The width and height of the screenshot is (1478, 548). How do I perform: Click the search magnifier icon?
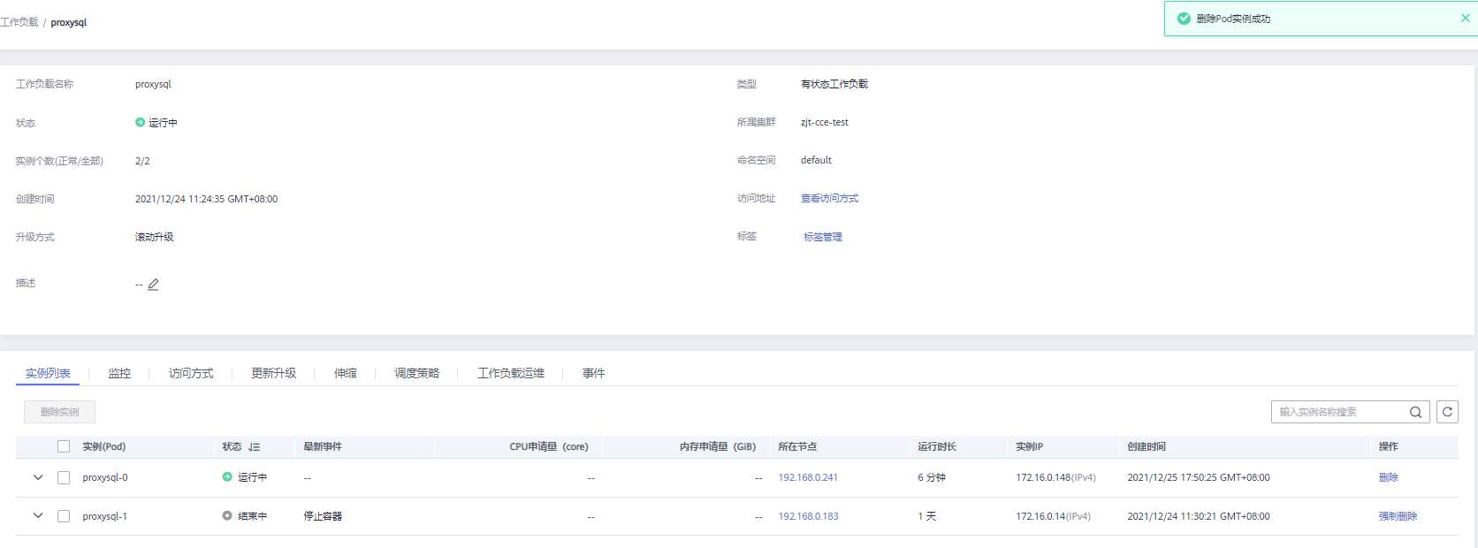(1415, 412)
